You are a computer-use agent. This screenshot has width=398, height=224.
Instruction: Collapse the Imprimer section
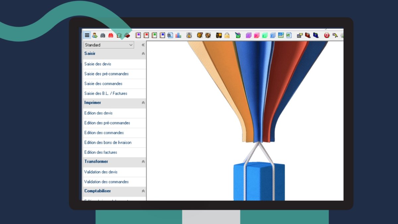tap(143, 103)
